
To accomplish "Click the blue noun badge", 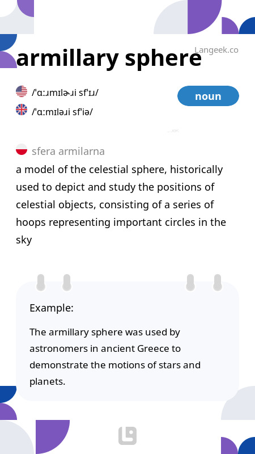I will (208, 96).
